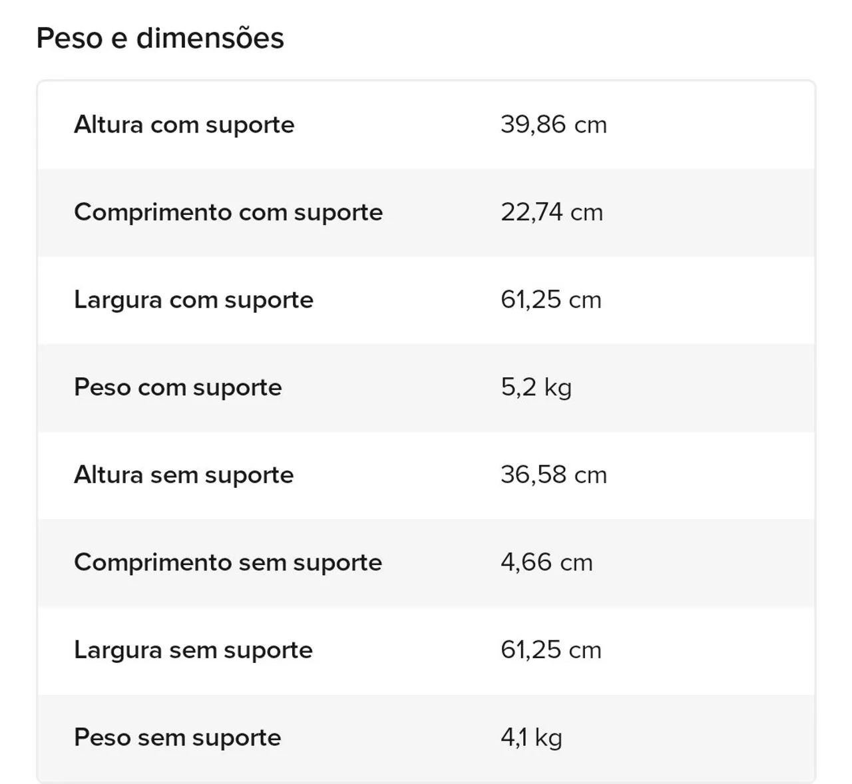The width and height of the screenshot is (852, 784).
Task: Select the 'Altura com suporte' label
Action: 184,124
